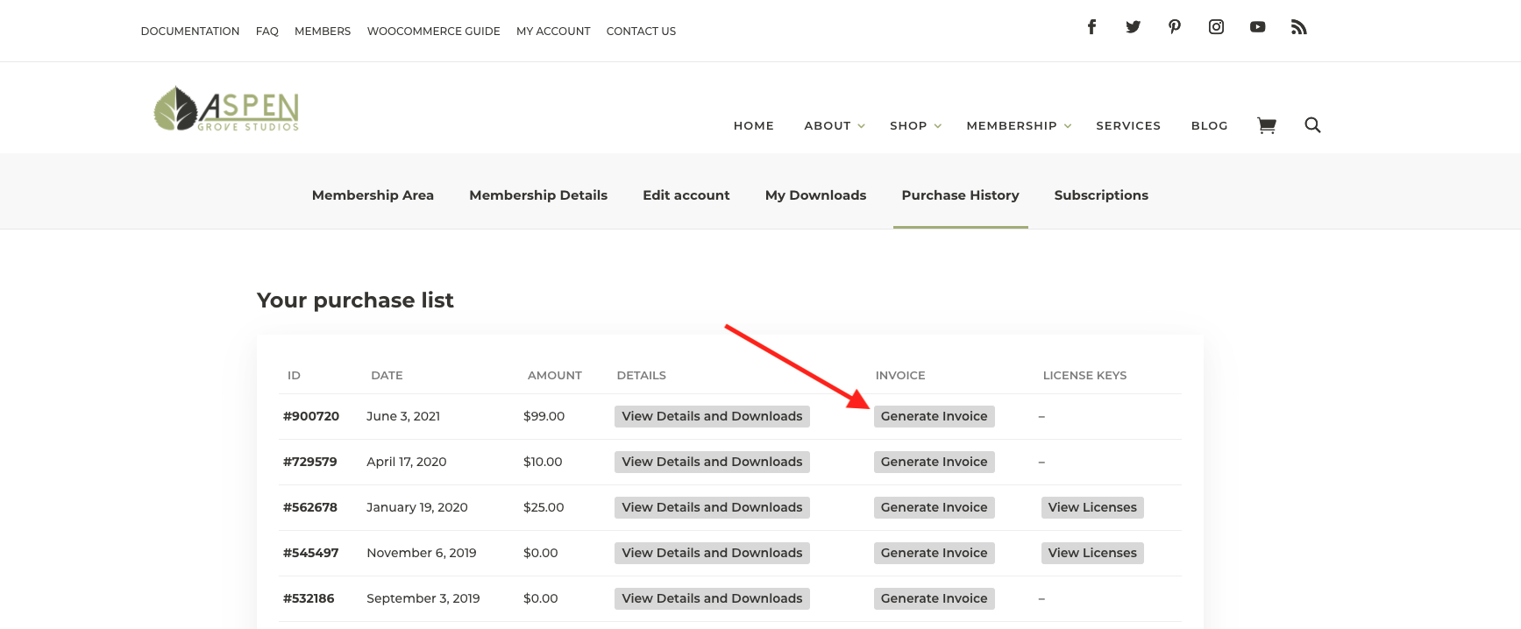This screenshot has height=629, width=1521.
Task: View details and downloads for order #562678
Action: tap(712, 507)
